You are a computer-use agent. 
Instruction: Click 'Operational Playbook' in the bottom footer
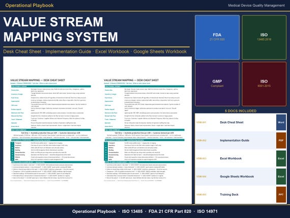click(x=94, y=211)
